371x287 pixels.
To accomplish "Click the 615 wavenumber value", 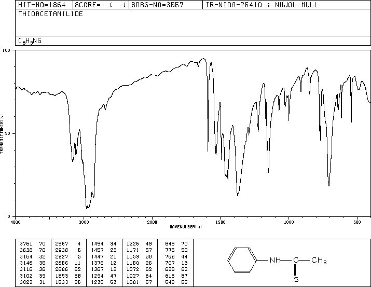I will pos(170,276).
